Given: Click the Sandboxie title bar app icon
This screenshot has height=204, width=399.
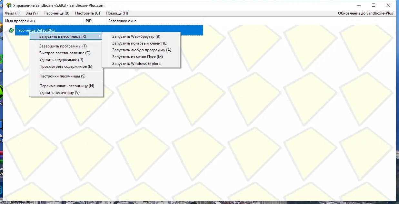Looking at the screenshot, I should click(9, 5).
